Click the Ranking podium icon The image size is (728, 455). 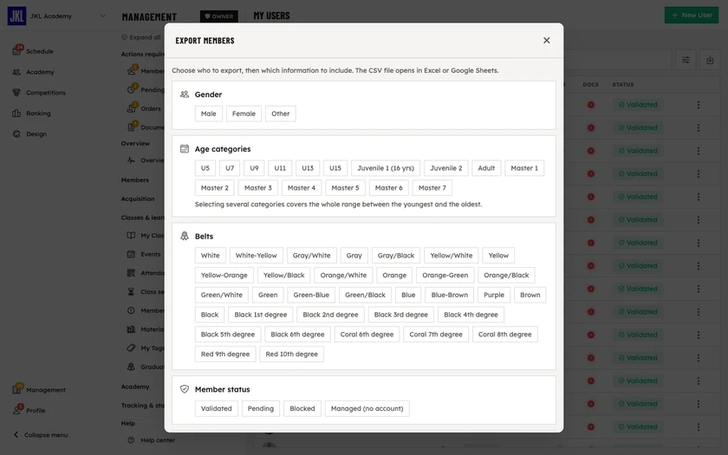16,114
